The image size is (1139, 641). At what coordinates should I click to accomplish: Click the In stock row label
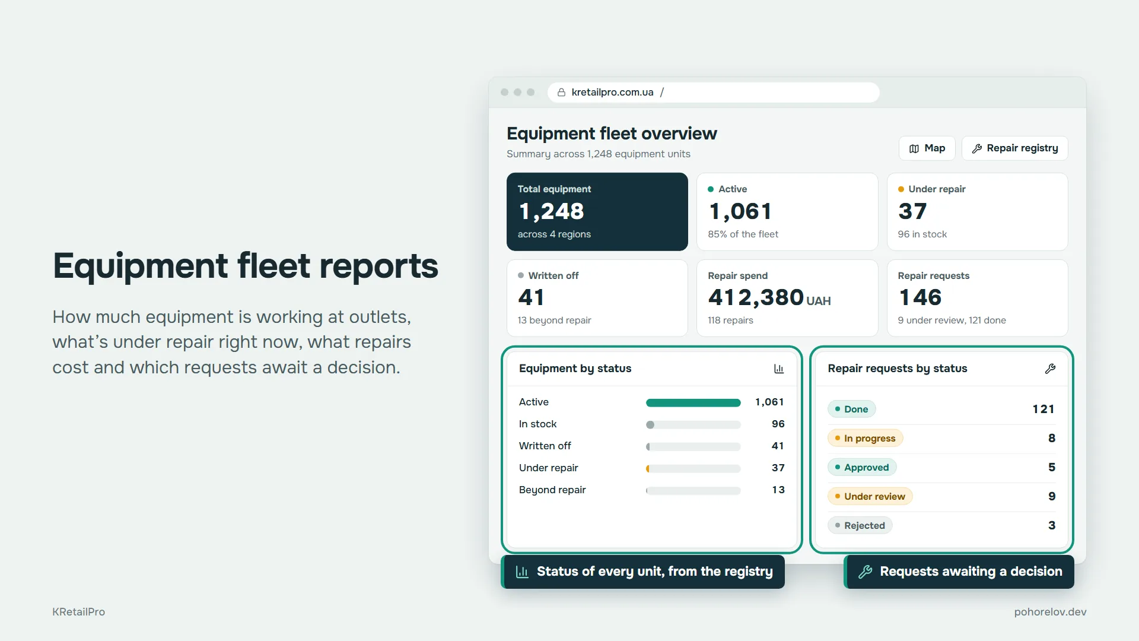click(537, 424)
